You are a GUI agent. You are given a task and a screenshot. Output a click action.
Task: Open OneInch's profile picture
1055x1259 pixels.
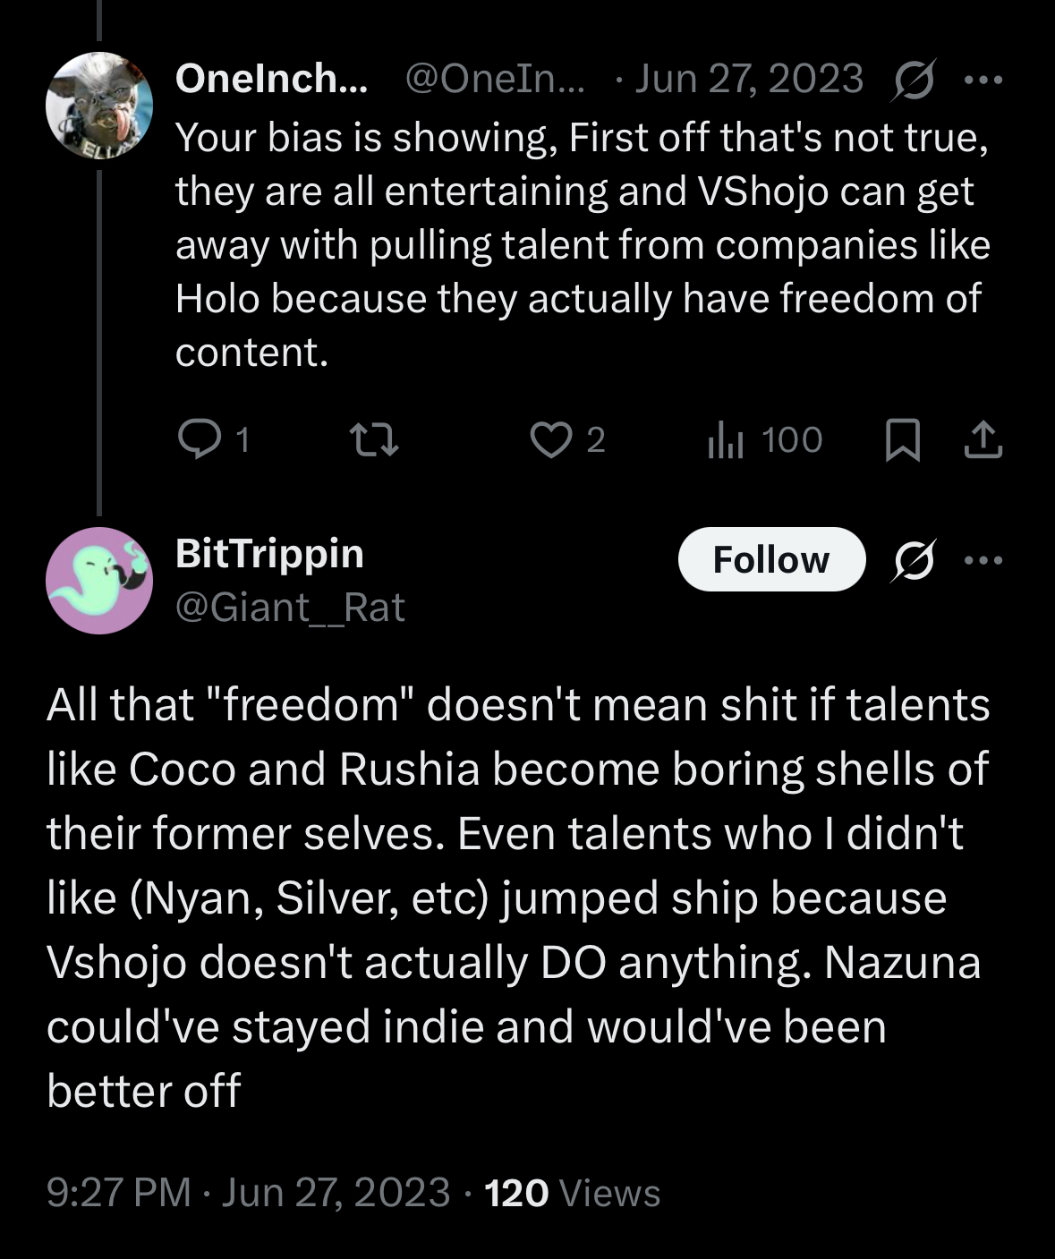click(x=99, y=106)
